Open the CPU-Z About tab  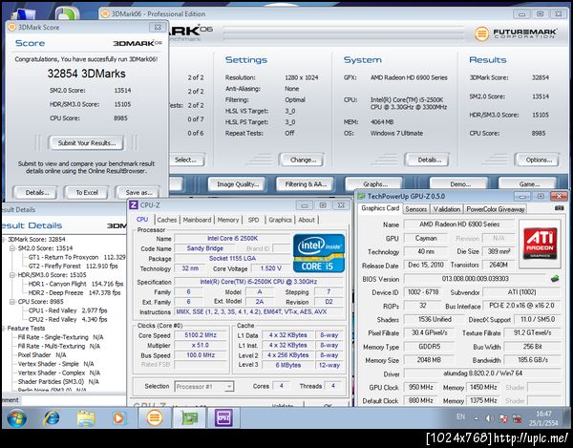pyautogui.click(x=307, y=220)
